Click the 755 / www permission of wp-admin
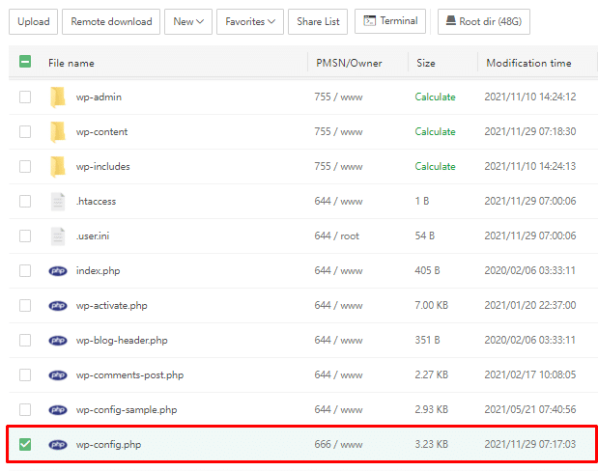 pyautogui.click(x=338, y=97)
